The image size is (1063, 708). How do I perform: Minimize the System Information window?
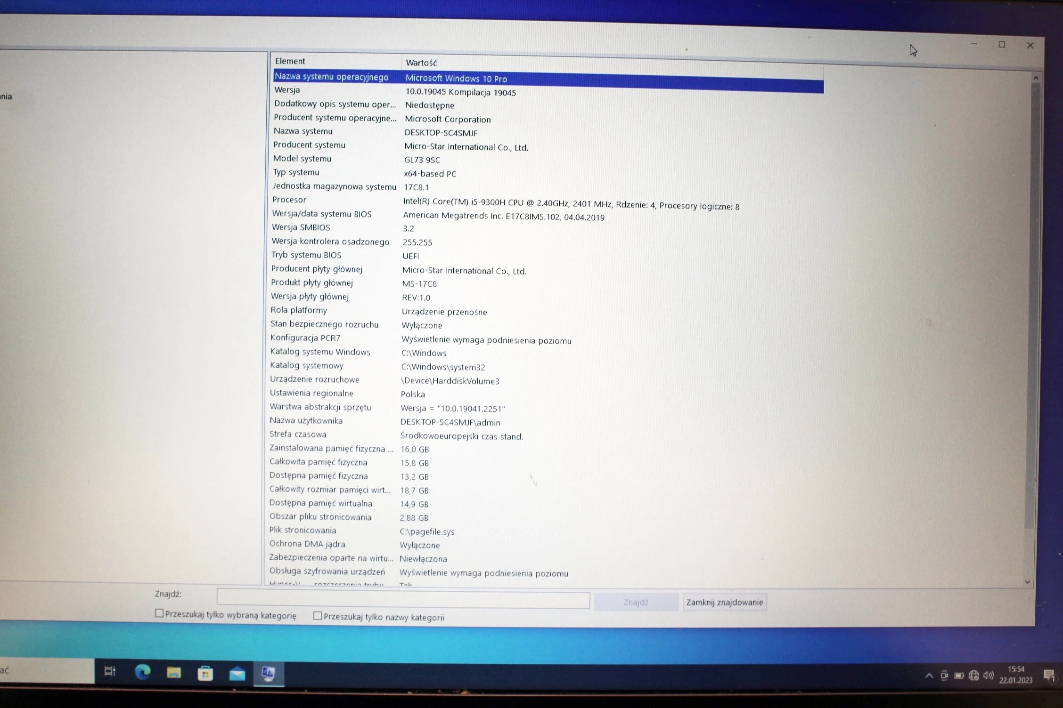pyautogui.click(x=974, y=44)
